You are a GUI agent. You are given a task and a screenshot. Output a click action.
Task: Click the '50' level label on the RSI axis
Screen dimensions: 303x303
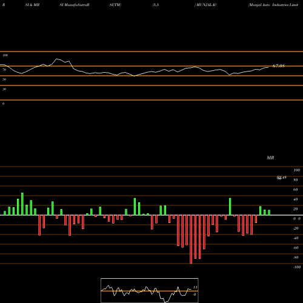[x=4, y=79]
